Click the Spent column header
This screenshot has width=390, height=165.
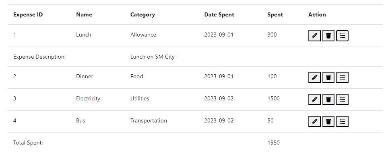coord(275,14)
